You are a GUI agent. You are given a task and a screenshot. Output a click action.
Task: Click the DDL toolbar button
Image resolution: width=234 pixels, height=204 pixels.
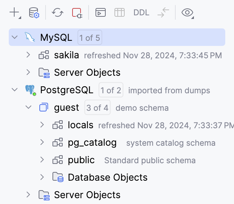[x=141, y=12]
